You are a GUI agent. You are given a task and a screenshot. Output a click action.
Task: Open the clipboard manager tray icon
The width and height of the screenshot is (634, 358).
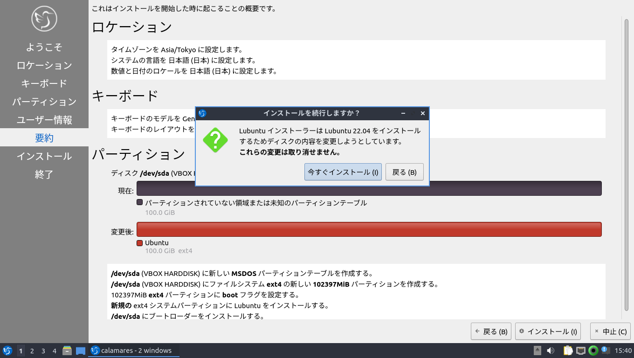click(x=568, y=351)
